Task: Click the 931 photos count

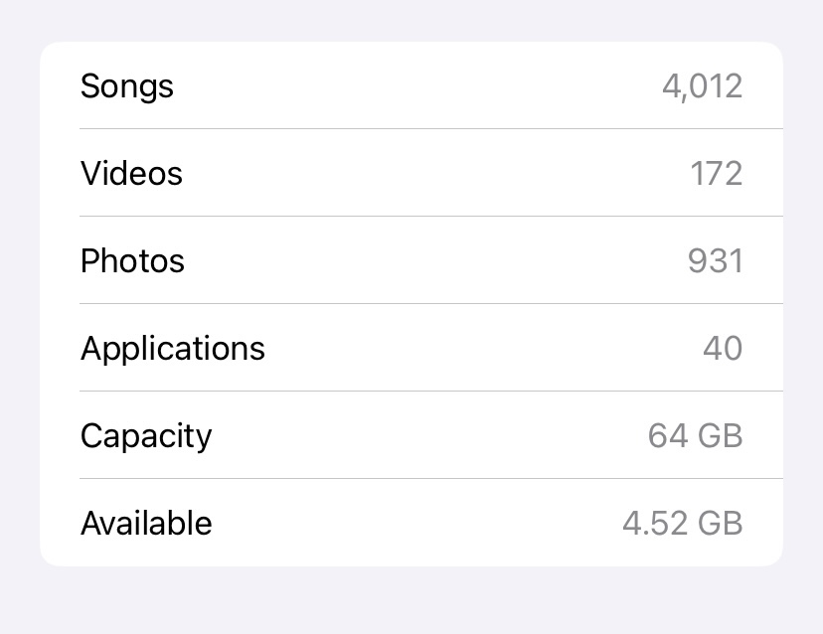Action: tap(715, 261)
